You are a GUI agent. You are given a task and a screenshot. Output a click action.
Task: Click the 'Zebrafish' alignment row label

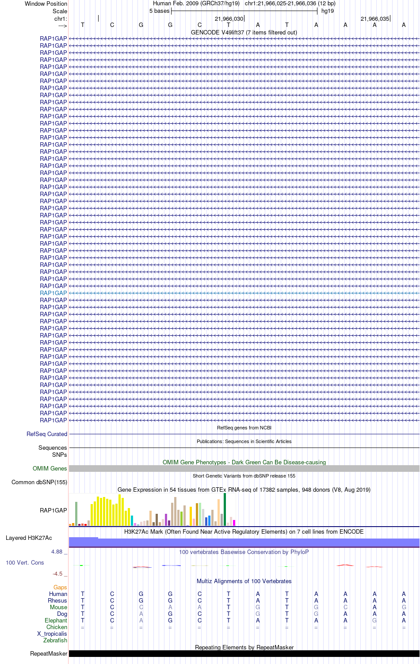pos(55,640)
